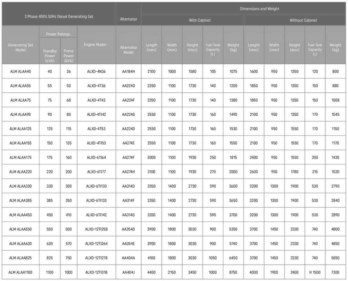Viewport: 348px width, 281px height.
Task: Click alternator model AA404J
Action: click(x=128, y=272)
